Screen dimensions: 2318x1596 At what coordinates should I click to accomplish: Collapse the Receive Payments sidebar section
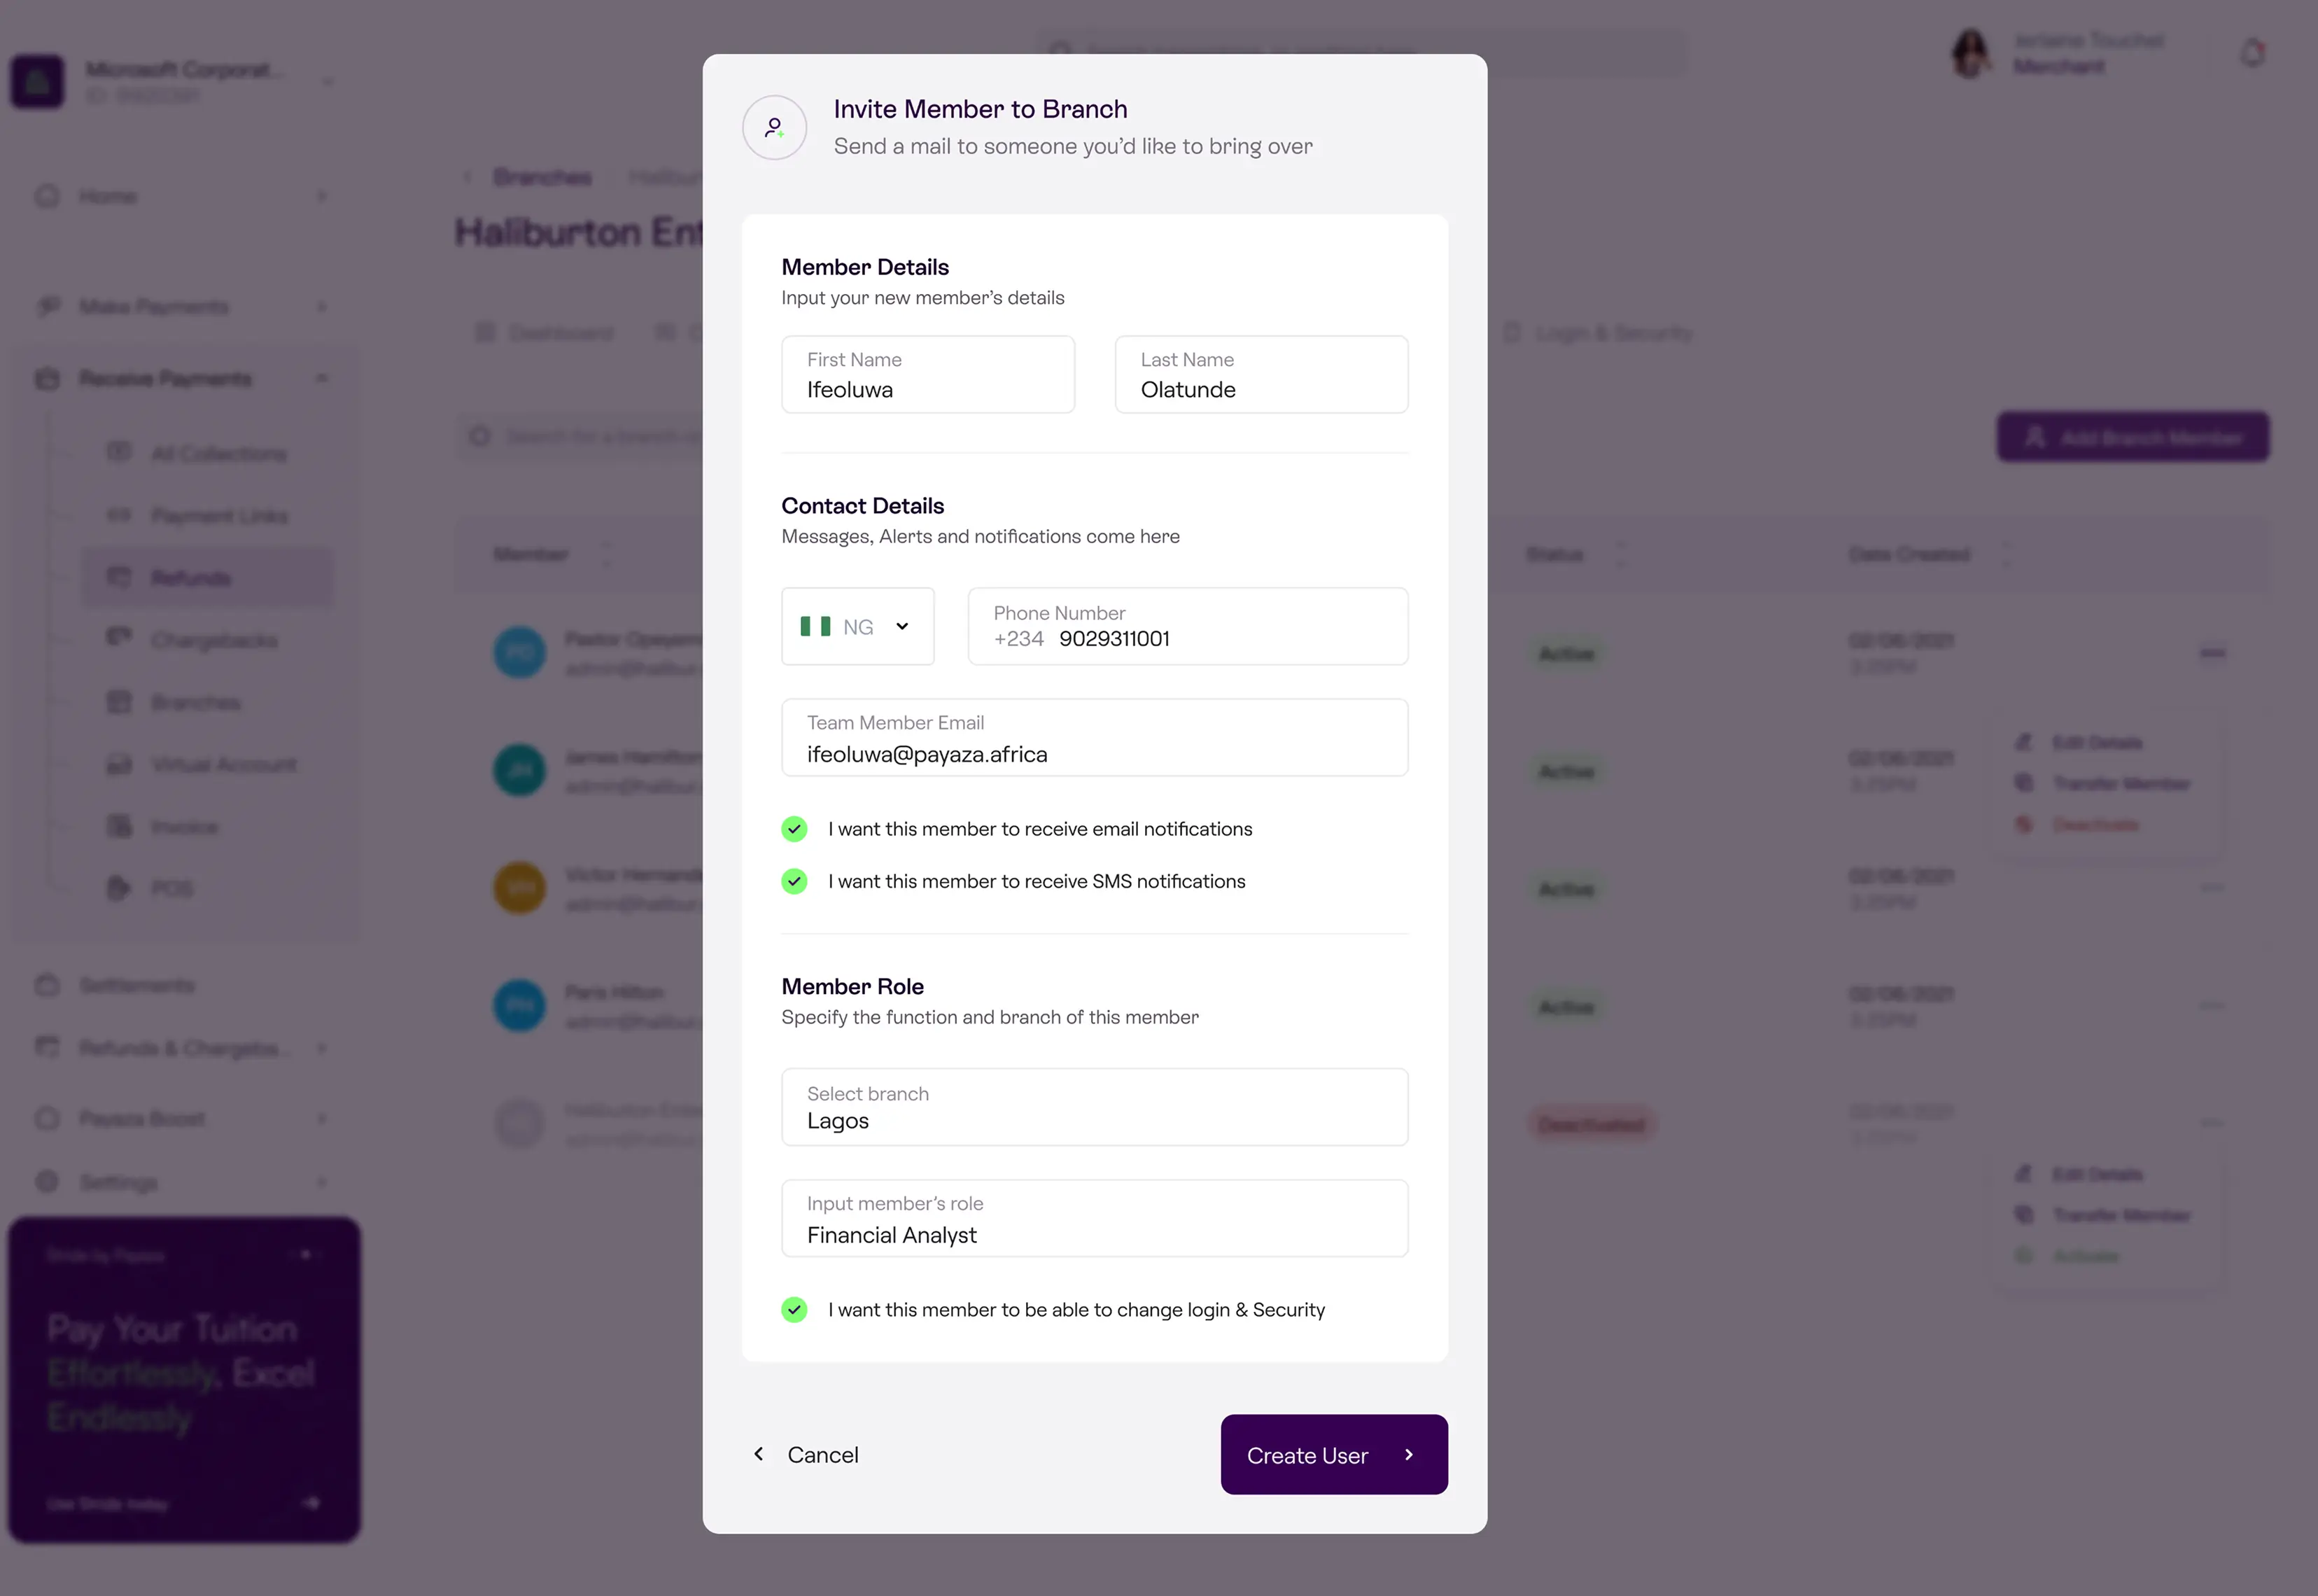point(322,378)
